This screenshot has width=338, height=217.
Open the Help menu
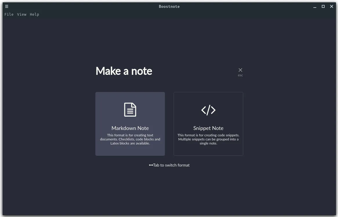34,15
